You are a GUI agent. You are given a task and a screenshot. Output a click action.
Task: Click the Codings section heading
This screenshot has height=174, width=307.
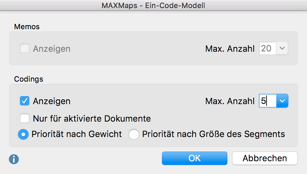[x=29, y=79]
